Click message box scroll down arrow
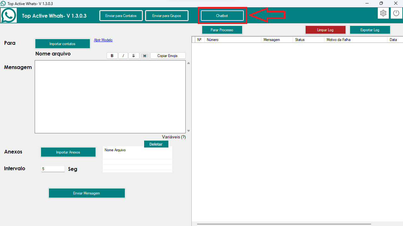The height and width of the screenshot is (226, 403). 189,131
